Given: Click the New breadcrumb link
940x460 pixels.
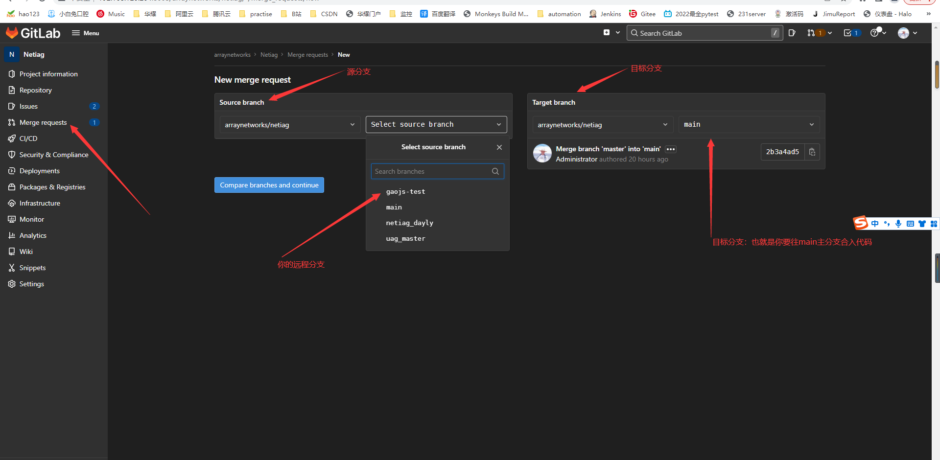Looking at the screenshot, I should pos(344,55).
